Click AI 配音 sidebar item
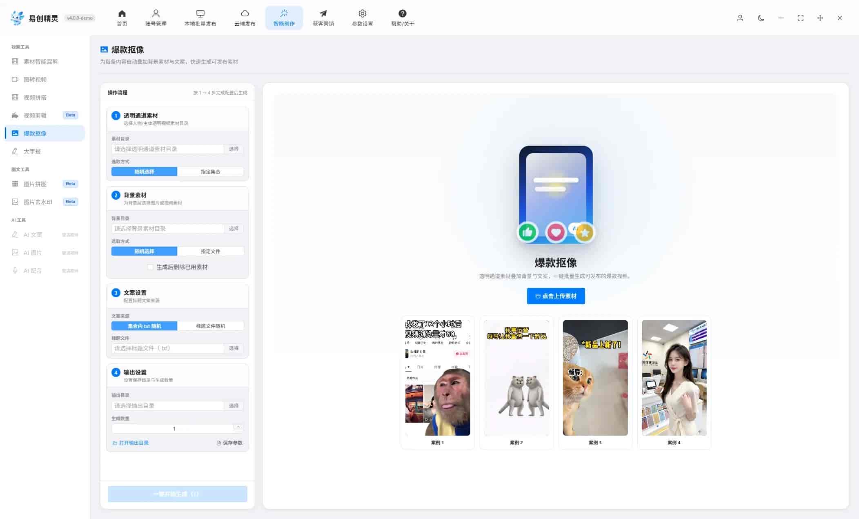Image resolution: width=859 pixels, height=519 pixels. [45, 270]
